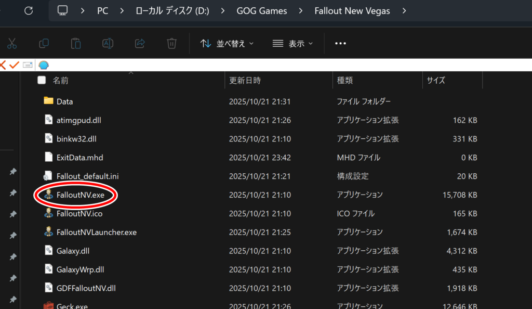532x309 pixels.
Task: Click the Rename icon in toolbar
Action: 108,44
